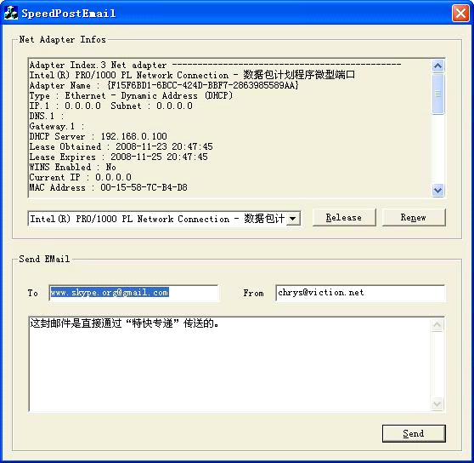474x463 pixels.
Task: Open the network adapter dropdown arrow
Action: [x=292, y=219]
